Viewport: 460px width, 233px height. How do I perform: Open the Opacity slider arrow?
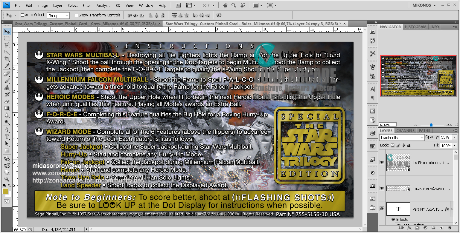pyautogui.click(x=455, y=138)
